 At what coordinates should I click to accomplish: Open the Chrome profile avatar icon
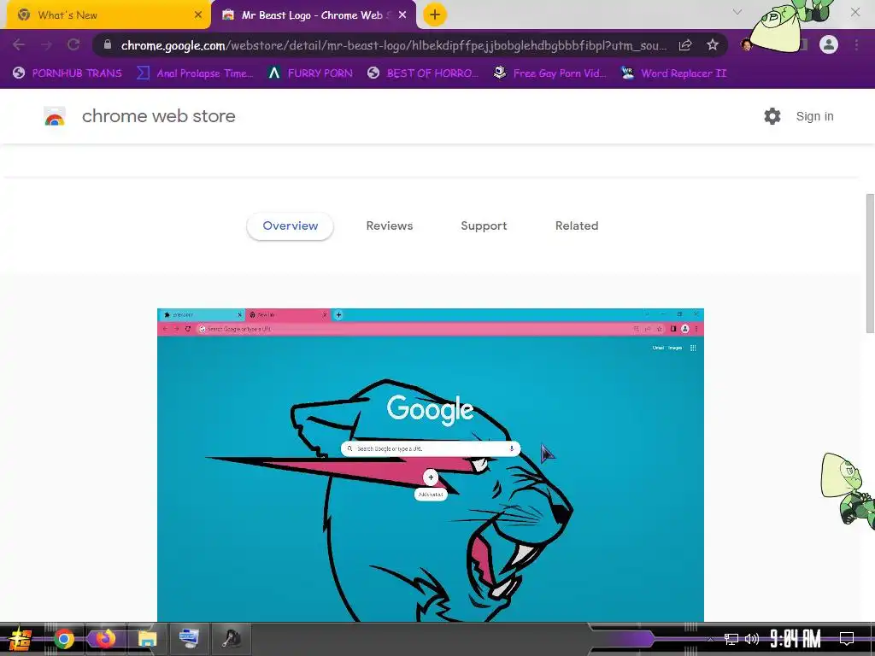coord(829,44)
